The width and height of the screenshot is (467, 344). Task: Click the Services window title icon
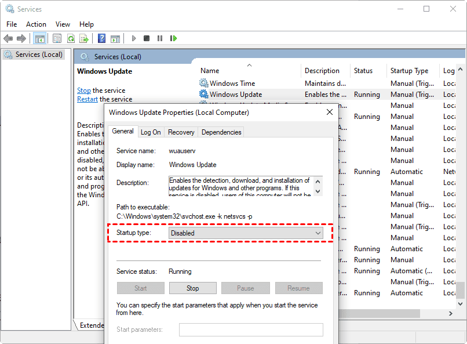tap(10, 9)
